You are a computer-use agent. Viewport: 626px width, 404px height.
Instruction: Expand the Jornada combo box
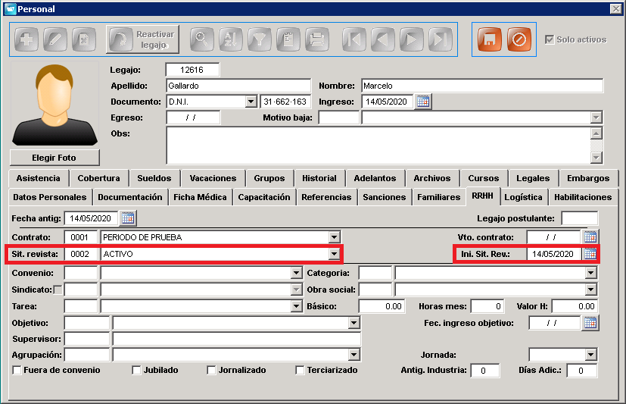591,355
